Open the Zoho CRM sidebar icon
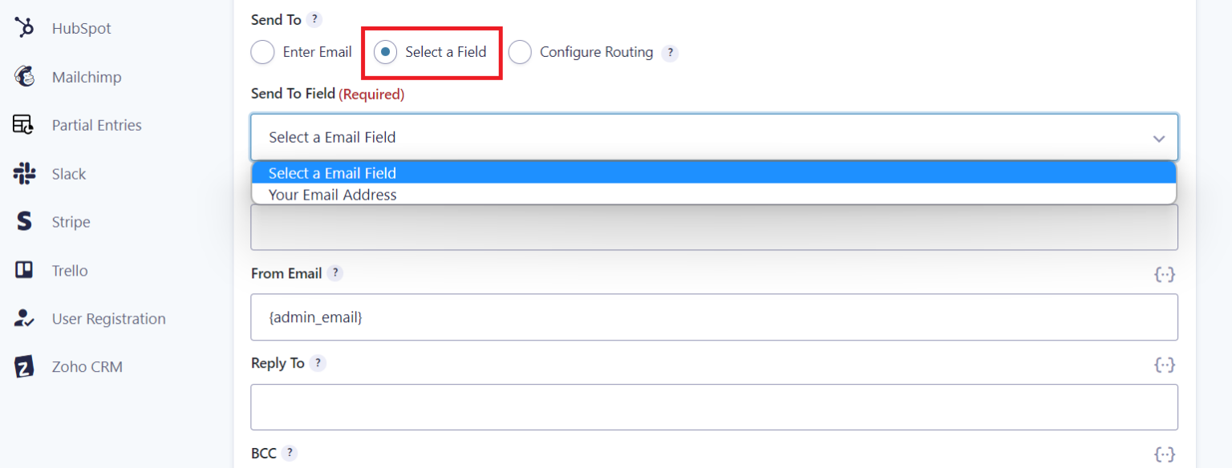Viewport: 1232px width, 468px height. [24, 366]
